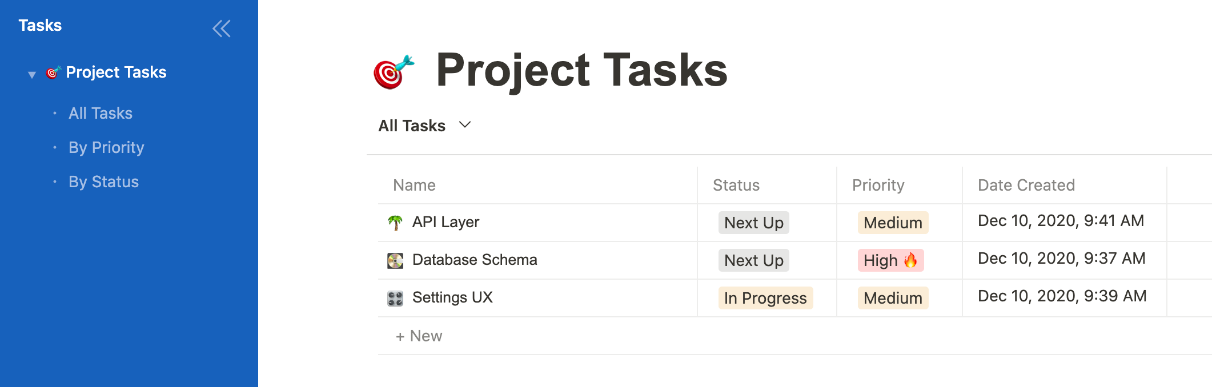Click the target emoji in sidebar

coord(53,72)
